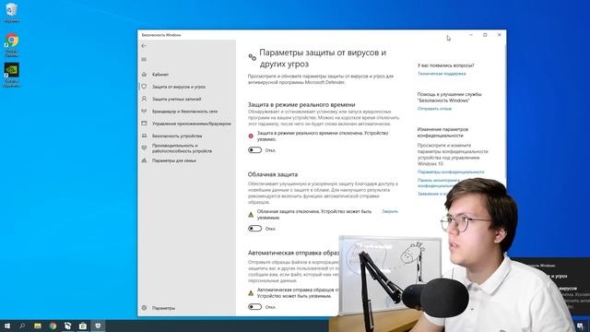Click the back arrow in Windows Security
Viewport: 590px width, 332px height.
coord(144,45)
